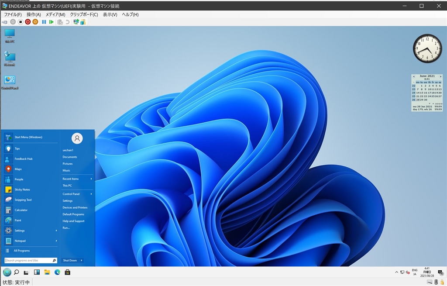Screen dimensions: 447x286
Task: Show hidden tray icons chevron
Action: tap(396, 272)
